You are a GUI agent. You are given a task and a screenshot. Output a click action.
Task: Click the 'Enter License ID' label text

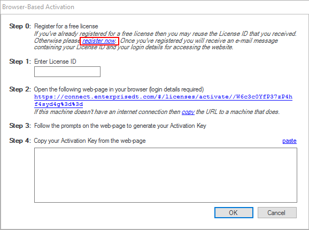tap(55, 62)
